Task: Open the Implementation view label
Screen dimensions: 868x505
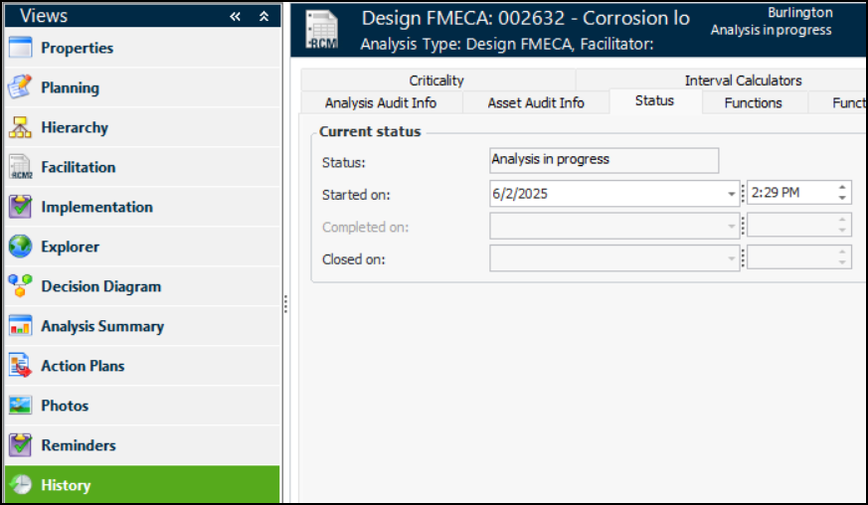Action: 97,207
